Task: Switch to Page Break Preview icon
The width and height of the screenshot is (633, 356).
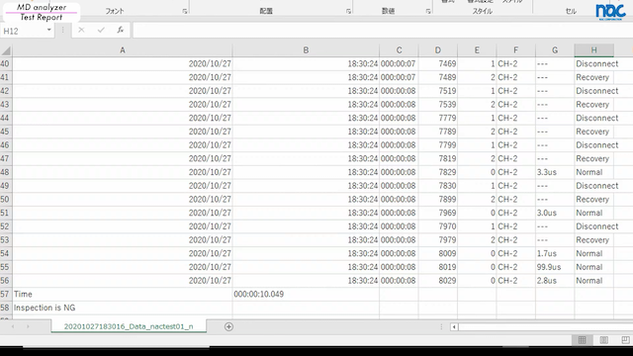Action: click(625, 340)
